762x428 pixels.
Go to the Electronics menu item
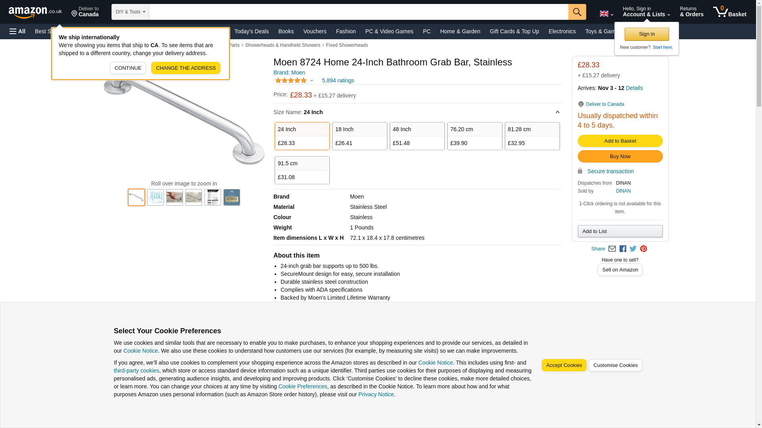pyautogui.click(x=562, y=31)
